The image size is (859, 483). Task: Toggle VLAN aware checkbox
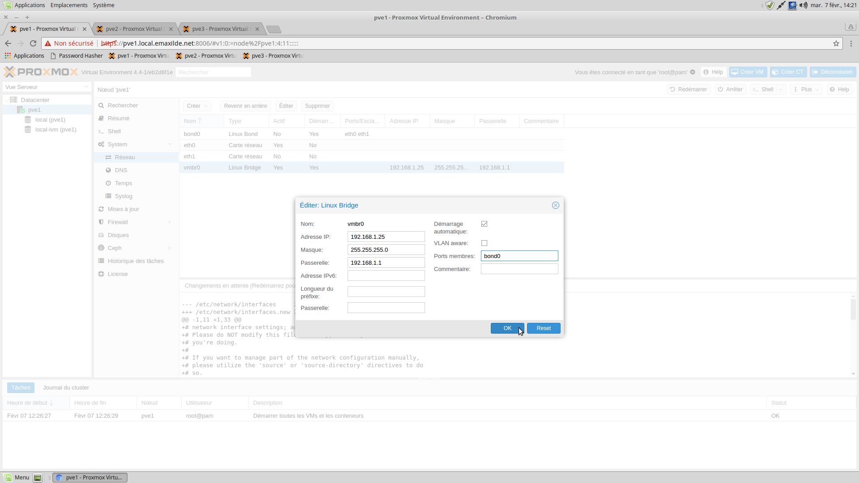(x=484, y=243)
